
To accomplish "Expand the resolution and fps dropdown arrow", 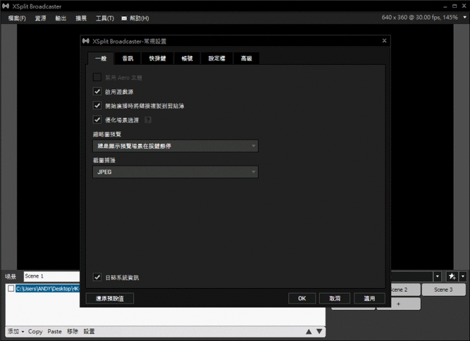I will tap(465, 17).
